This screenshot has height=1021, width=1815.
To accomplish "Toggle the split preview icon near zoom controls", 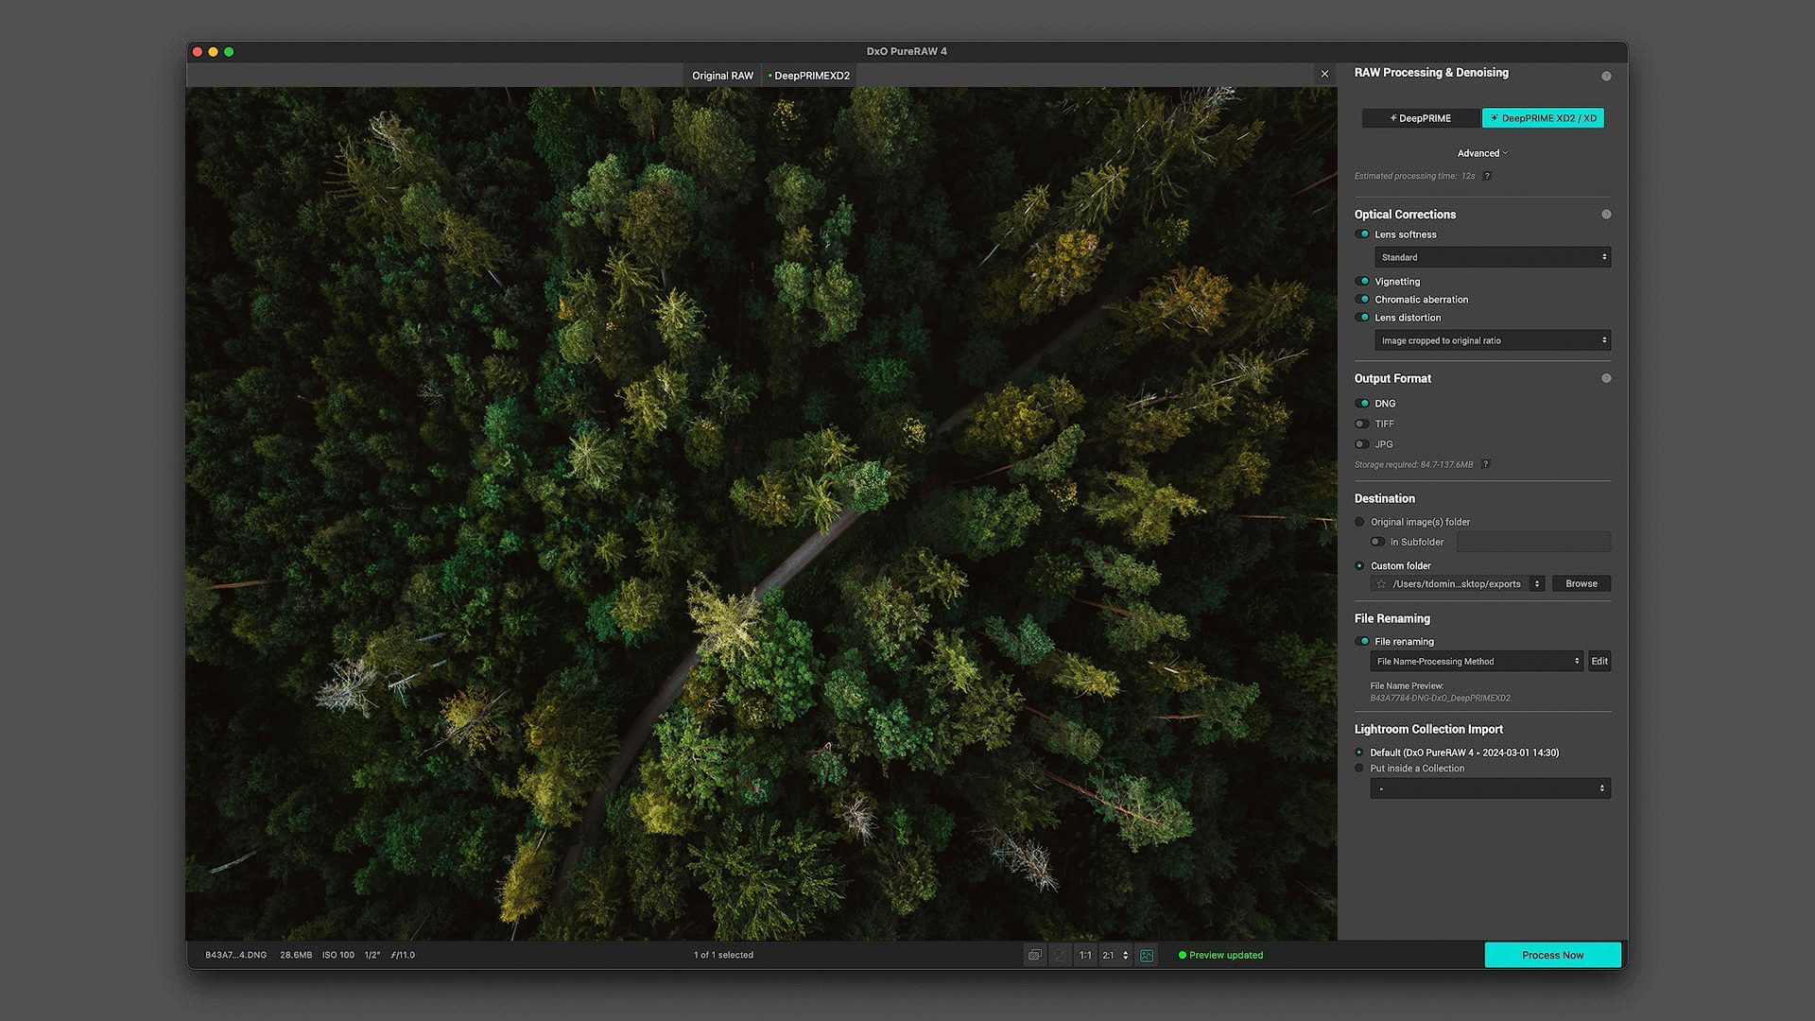I will coord(1147,955).
